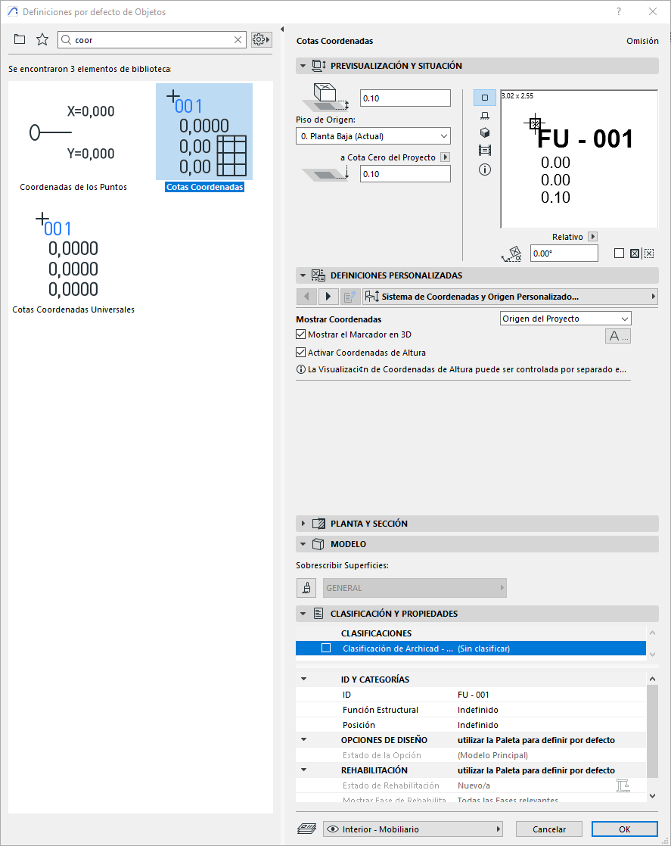This screenshot has height=846, width=671.
Task: Select Cotas Coordenadas Universales library thumbnail
Action: tap(73, 261)
